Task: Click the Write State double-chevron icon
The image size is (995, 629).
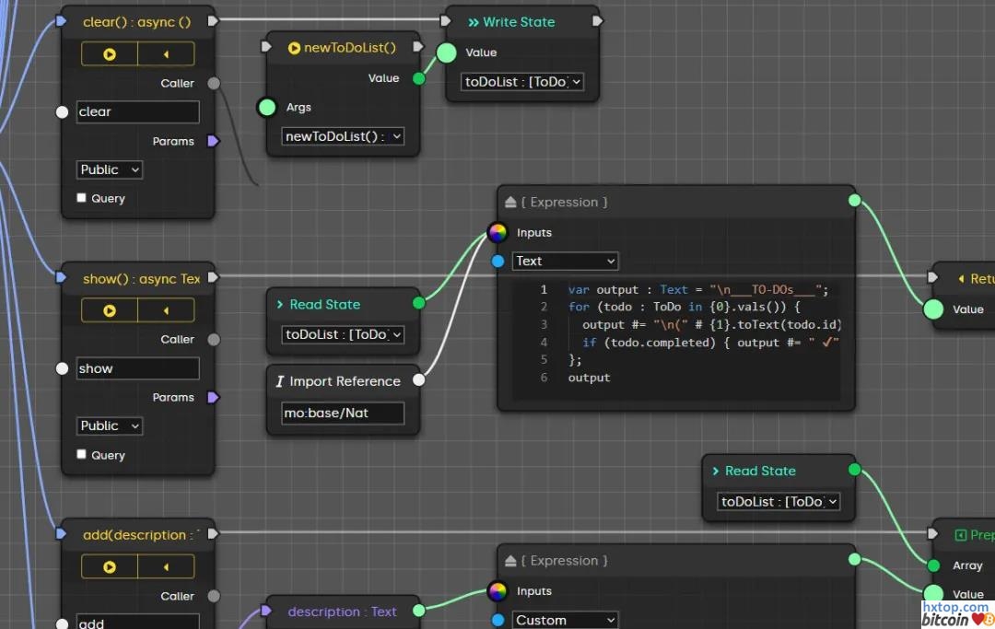Action: (x=473, y=22)
